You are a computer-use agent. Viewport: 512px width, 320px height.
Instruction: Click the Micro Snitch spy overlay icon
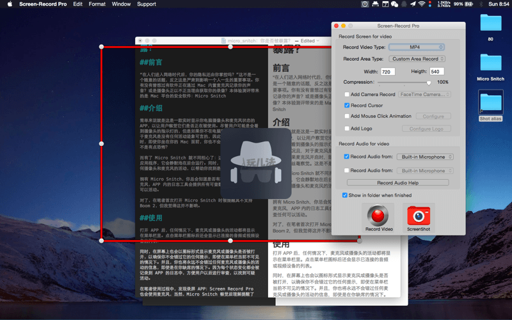(256, 163)
